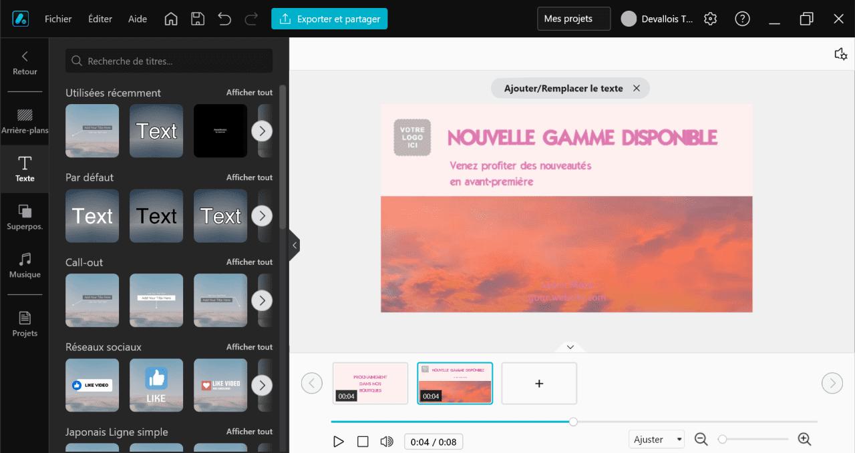Viewport: 855px width, 453px height.
Task: Open the help question mark icon
Action: (x=742, y=19)
